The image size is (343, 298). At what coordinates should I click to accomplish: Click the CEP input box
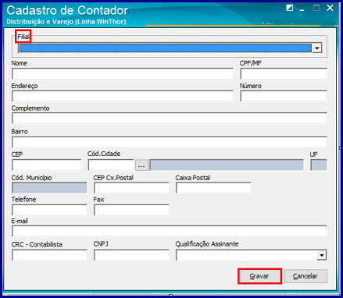click(x=46, y=165)
